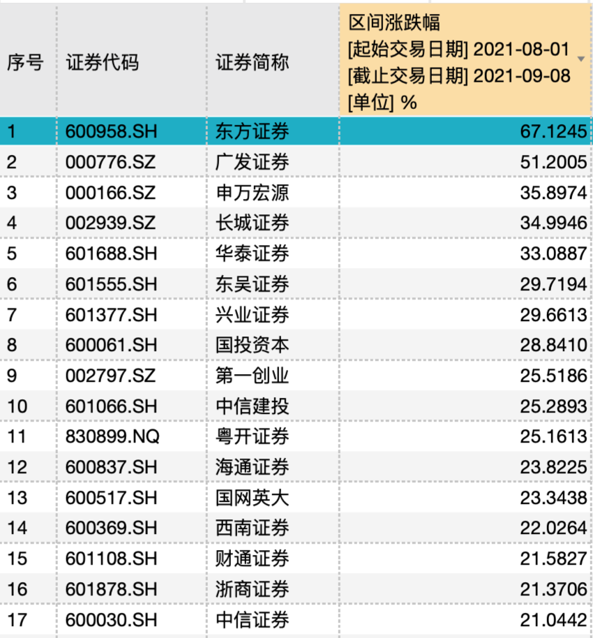This screenshot has height=638, width=593.
Task: Select stock code 002939.SZ
Action: 110,223
